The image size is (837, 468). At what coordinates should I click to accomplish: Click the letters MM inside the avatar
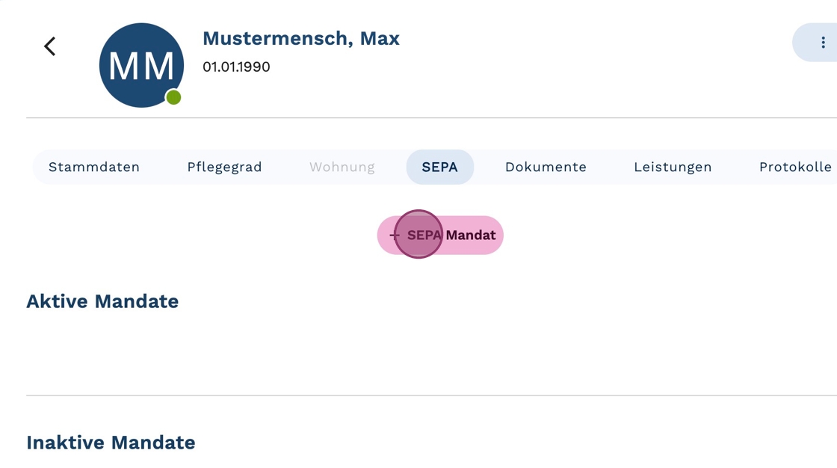point(141,67)
